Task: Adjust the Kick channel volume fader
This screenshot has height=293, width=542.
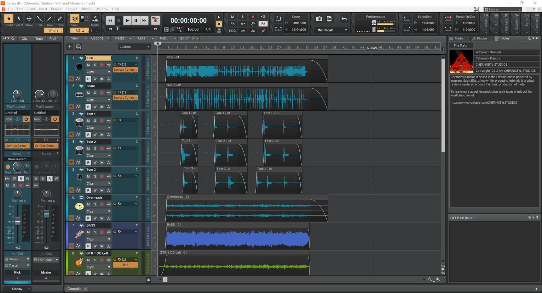Action: pos(18,221)
